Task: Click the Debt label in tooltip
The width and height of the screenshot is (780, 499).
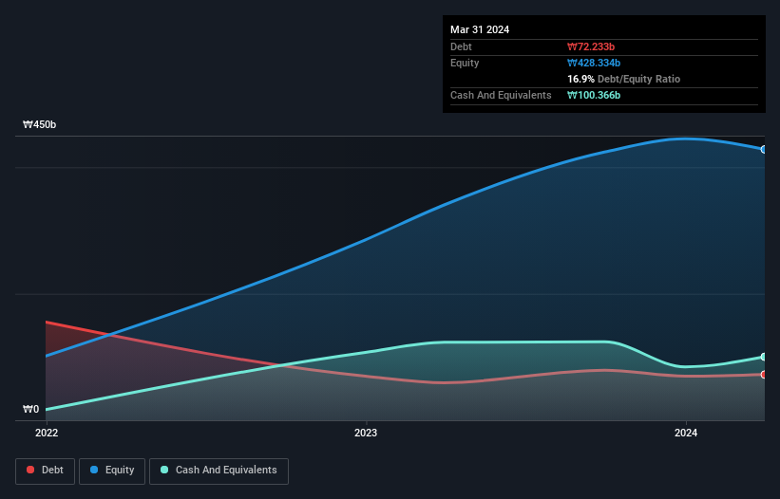Action: click(x=461, y=46)
